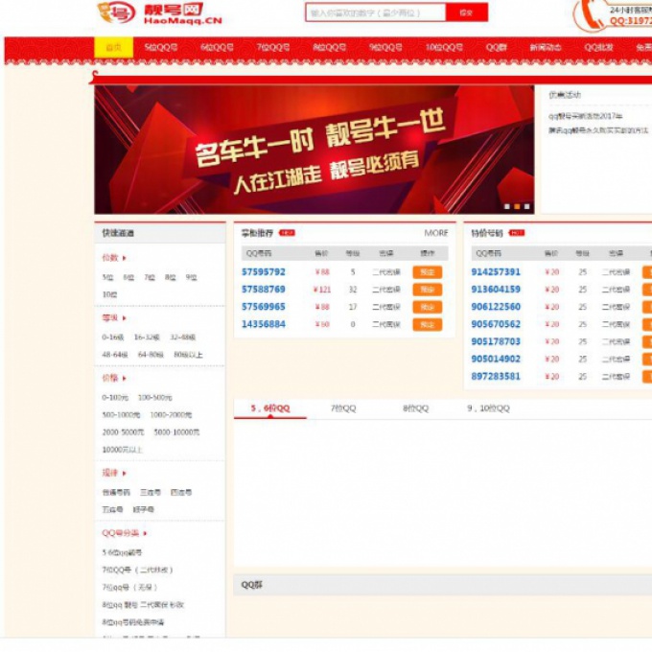Open QQ number 57588769 link
The height and width of the screenshot is (652, 652).
click(264, 290)
